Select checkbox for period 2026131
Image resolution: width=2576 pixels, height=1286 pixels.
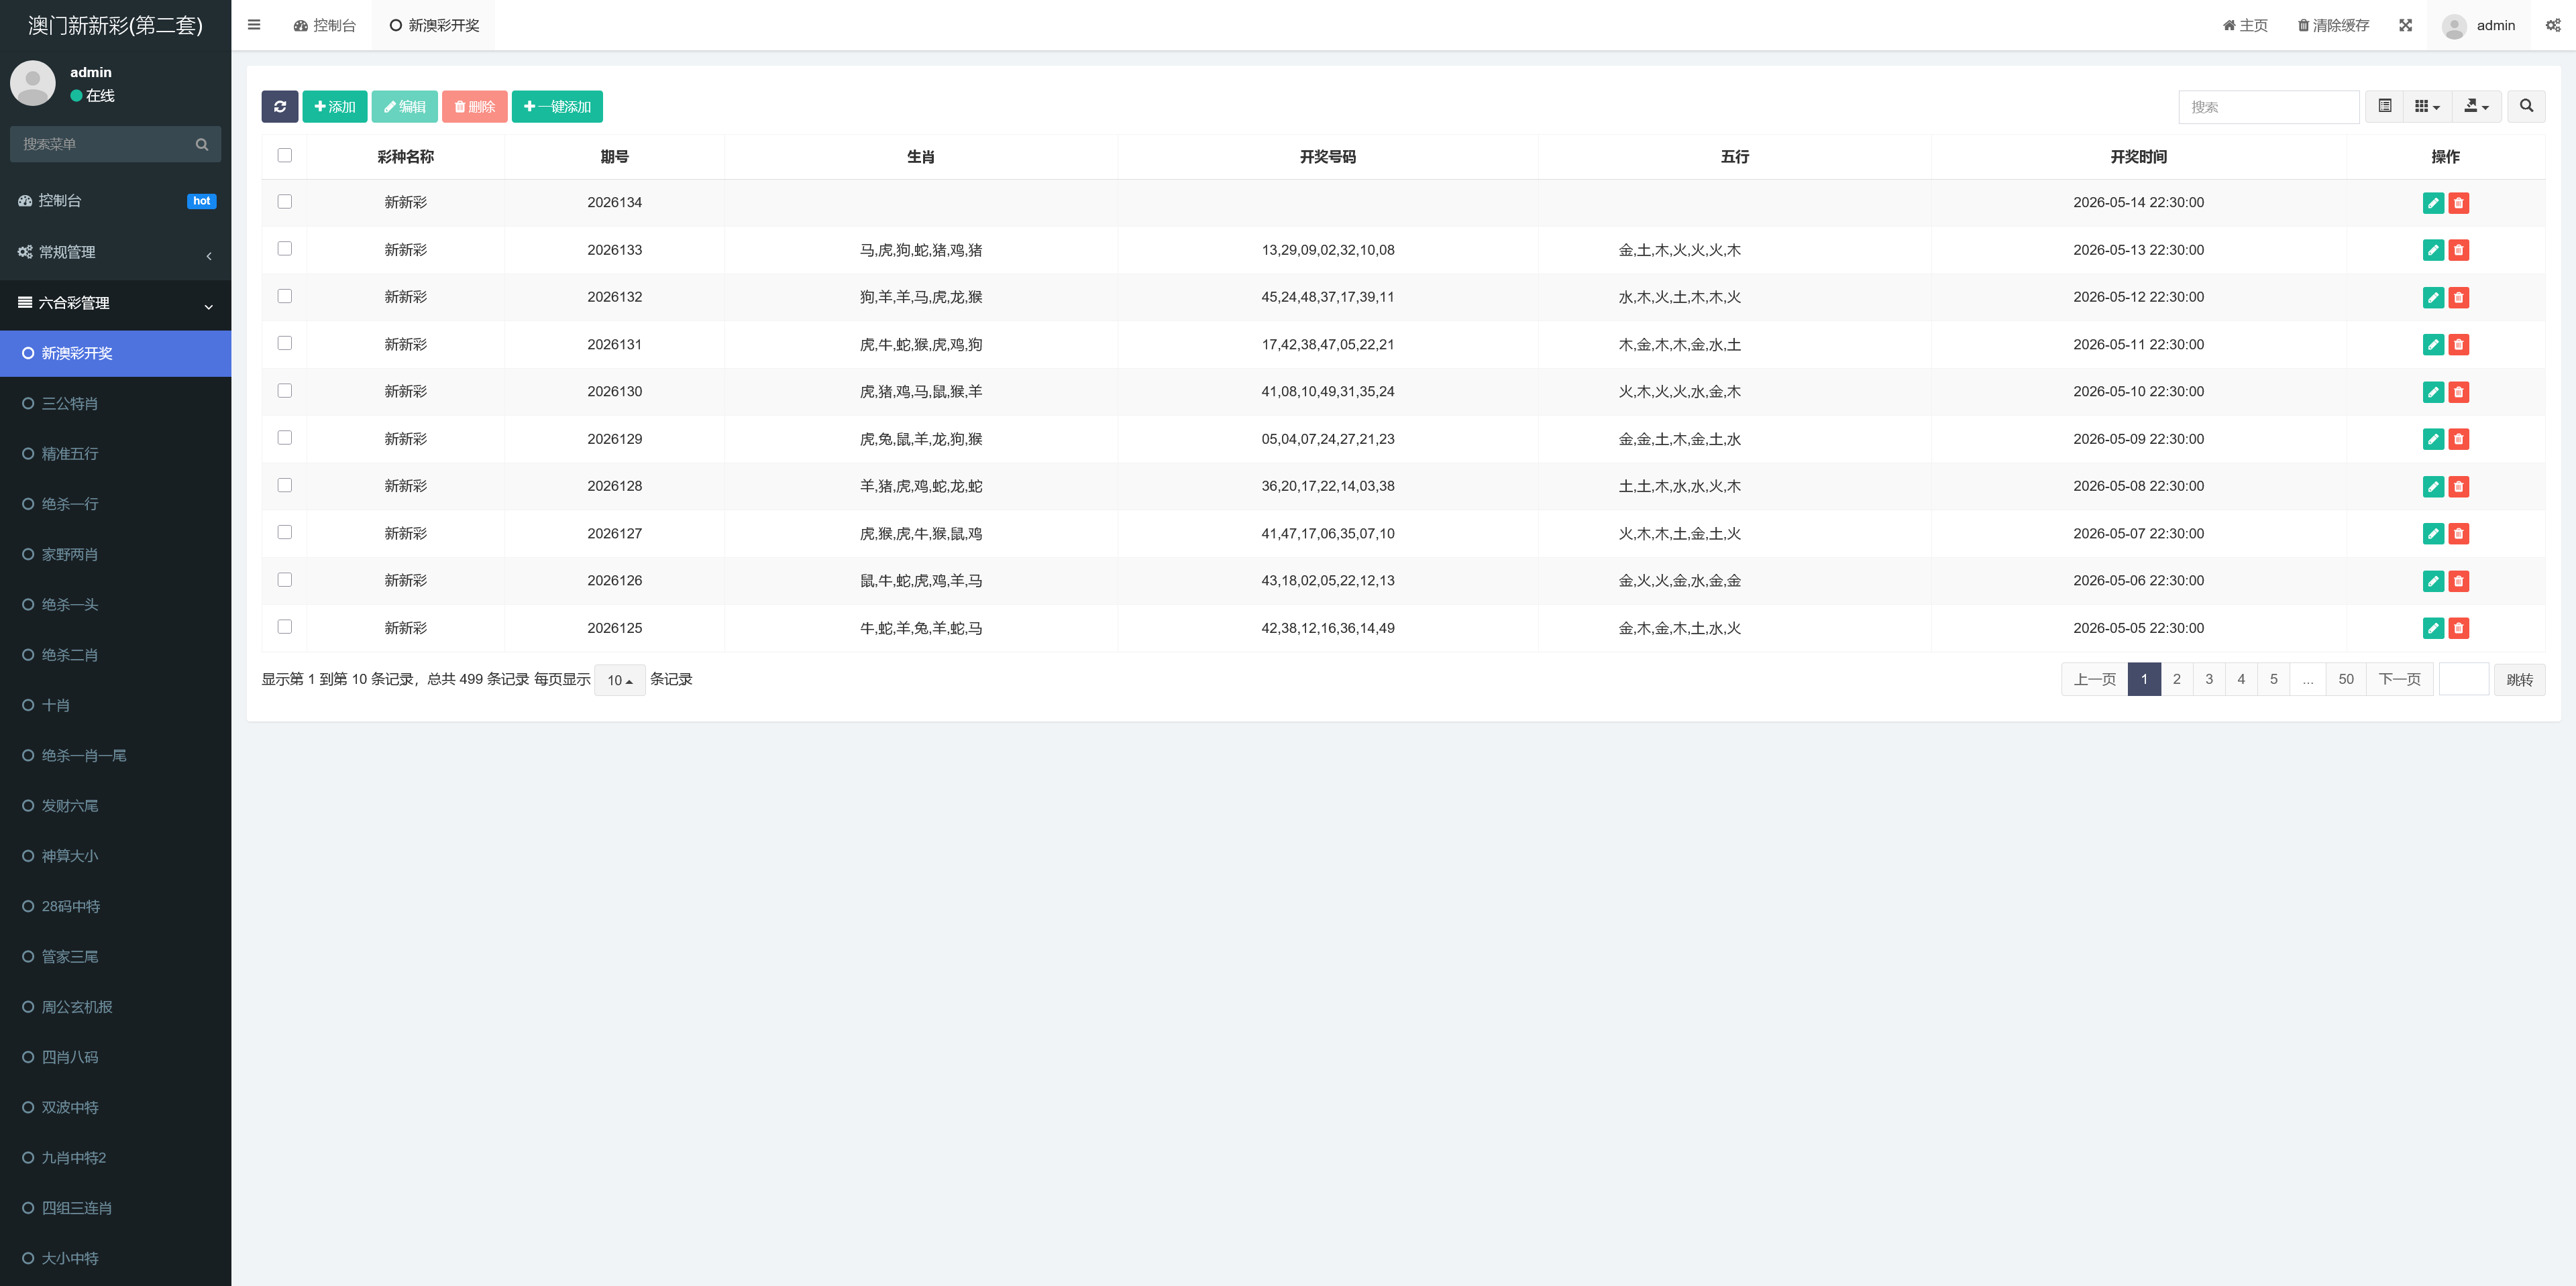point(285,343)
